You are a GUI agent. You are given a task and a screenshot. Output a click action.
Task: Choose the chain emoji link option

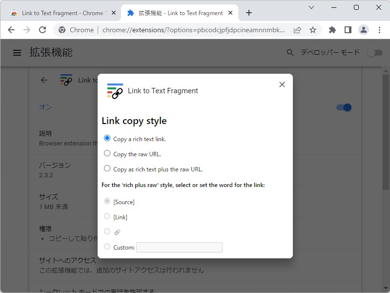[x=107, y=231]
